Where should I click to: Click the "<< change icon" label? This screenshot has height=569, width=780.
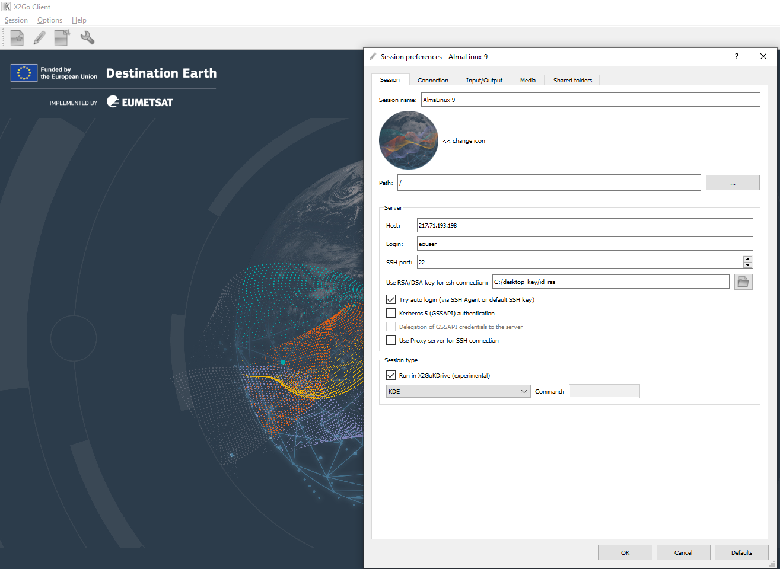click(x=464, y=141)
